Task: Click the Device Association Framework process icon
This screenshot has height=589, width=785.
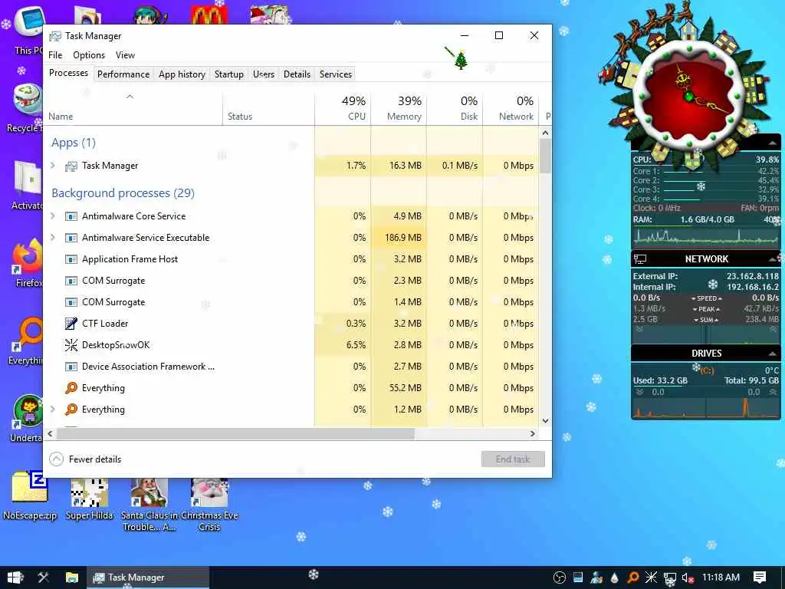Action: [71, 367]
